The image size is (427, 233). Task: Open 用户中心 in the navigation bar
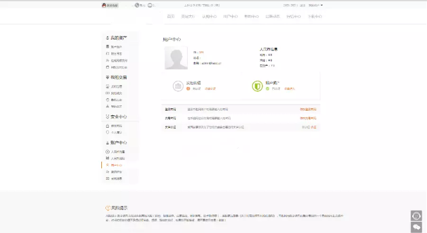click(x=230, y=17)
